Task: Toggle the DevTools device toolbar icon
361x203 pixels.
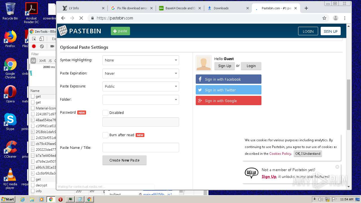Action: click(41, 39)
